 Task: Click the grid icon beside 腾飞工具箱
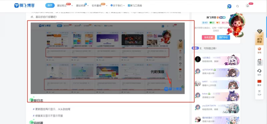(x=129, y=5)
